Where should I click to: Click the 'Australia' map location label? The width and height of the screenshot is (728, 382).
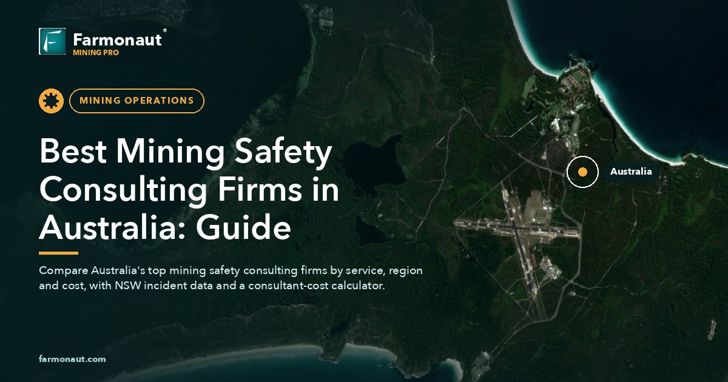pos(631,172)
